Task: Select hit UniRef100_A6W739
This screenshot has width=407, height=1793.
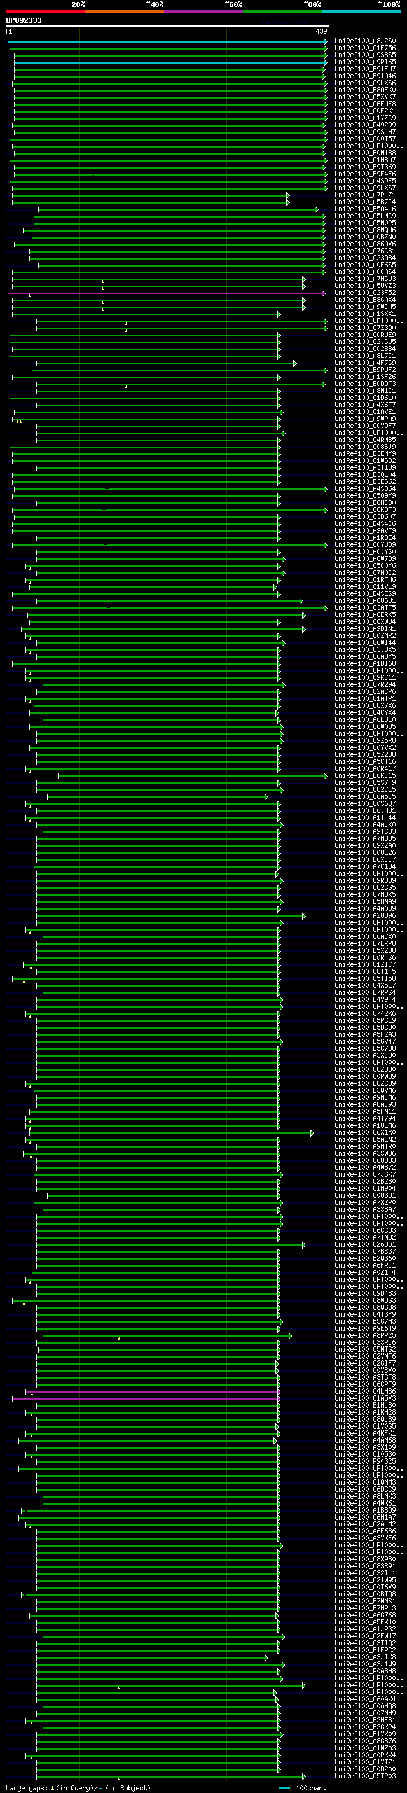Action: (365, 559)
